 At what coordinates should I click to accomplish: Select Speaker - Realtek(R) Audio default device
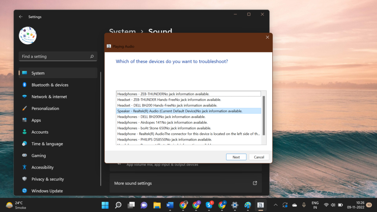point(188,111)
